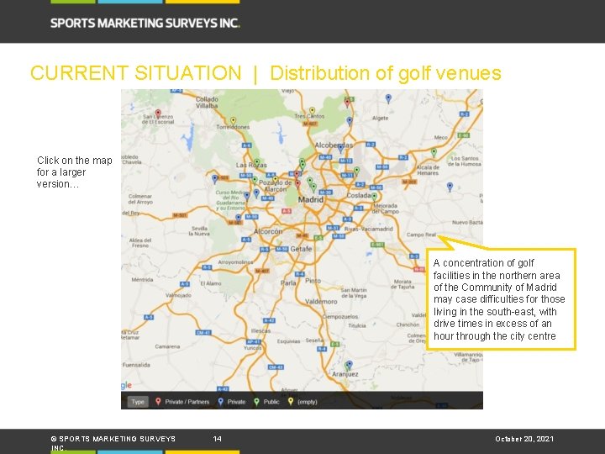The image size is (605, 454).
Task: Click the date October 20, 2021
Action: tap(524, 439)
